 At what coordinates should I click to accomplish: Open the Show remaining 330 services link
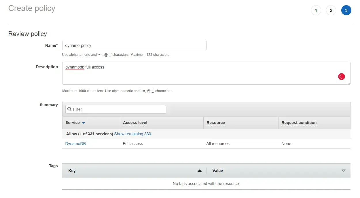(132, 134)
